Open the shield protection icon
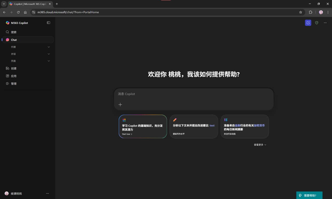The width and height of the screenshot is (332, 199). (x=316, y=23)
